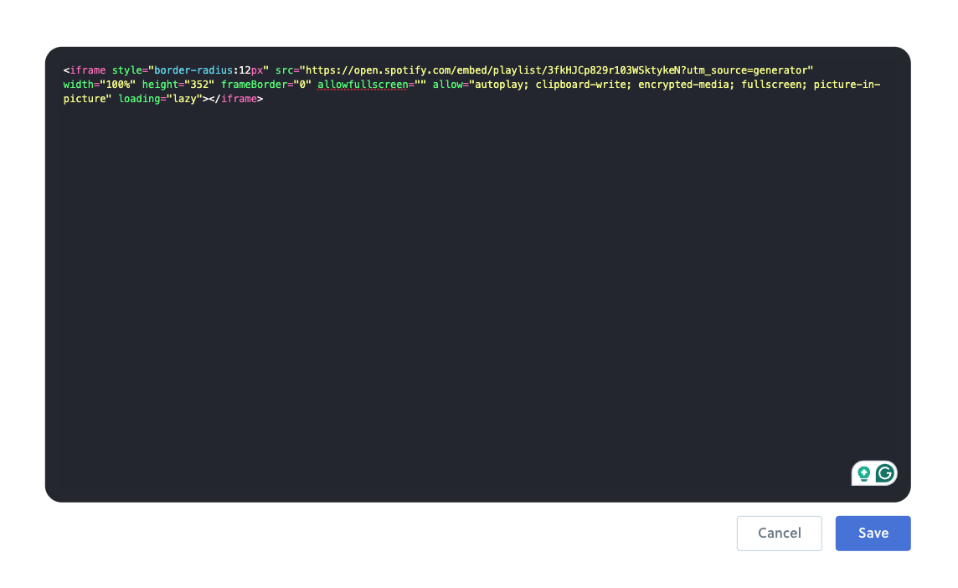Click the 'encrypted-media;' text in allow attribute

click(686, 85)
